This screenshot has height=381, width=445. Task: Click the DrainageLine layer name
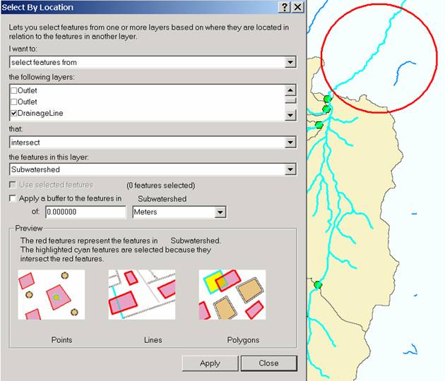[40, 113]
